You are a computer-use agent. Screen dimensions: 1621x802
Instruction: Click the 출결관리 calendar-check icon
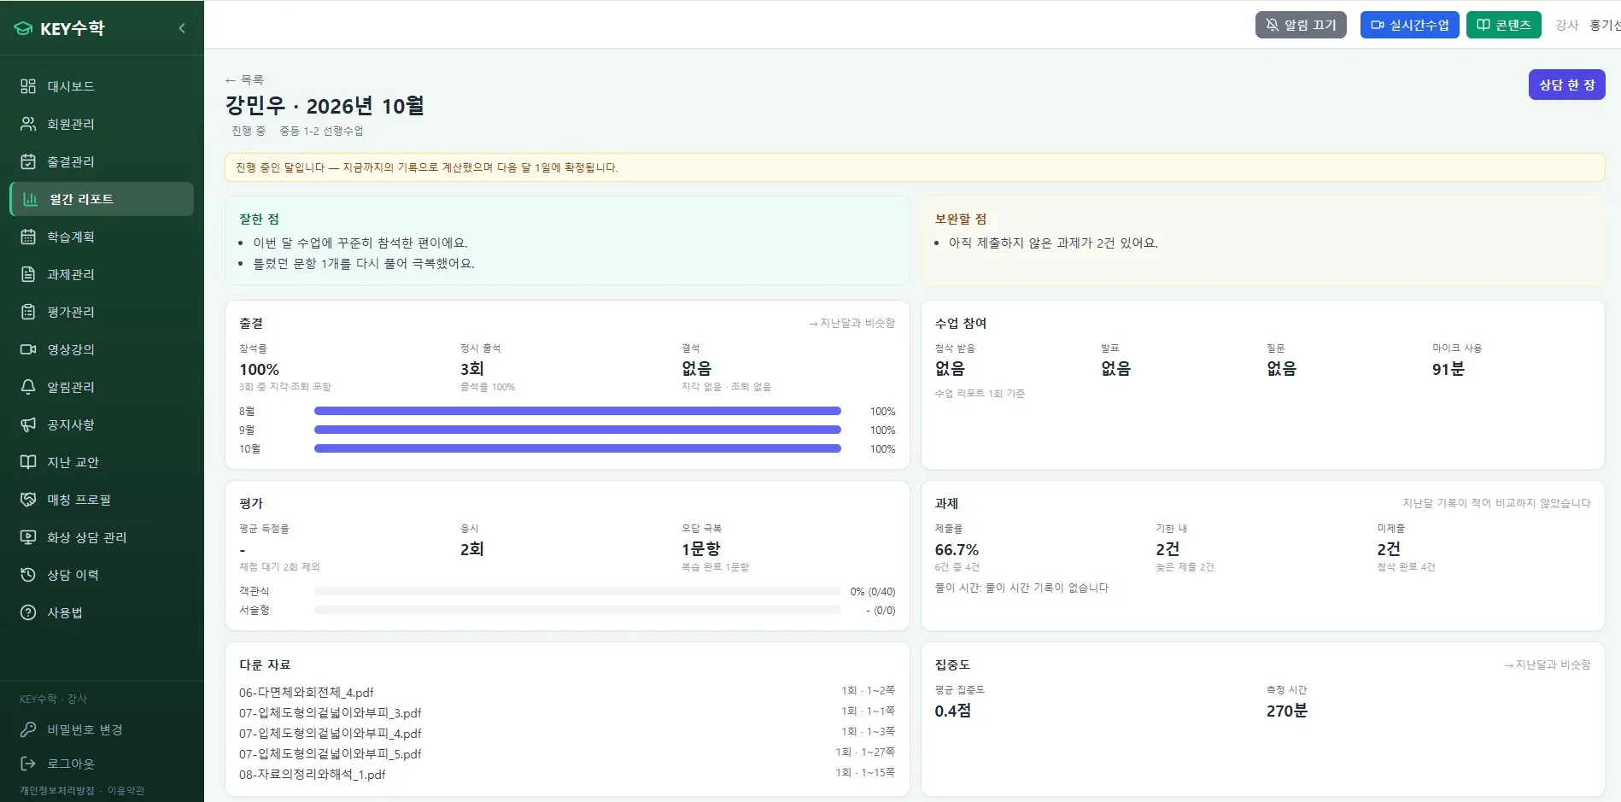(x=28, y=161)
